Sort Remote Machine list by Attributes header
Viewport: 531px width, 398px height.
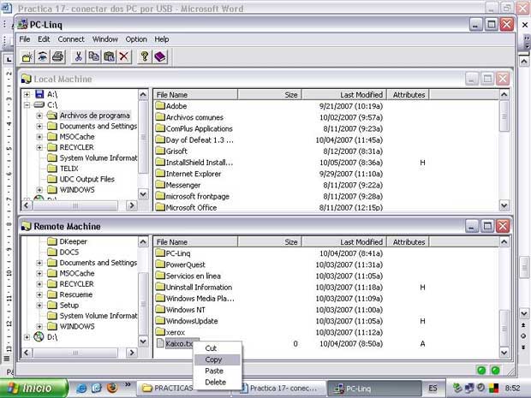click(408, 242)
